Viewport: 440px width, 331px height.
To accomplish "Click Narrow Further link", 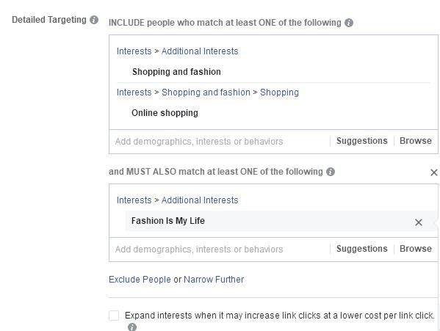I will tap(214, 280).
